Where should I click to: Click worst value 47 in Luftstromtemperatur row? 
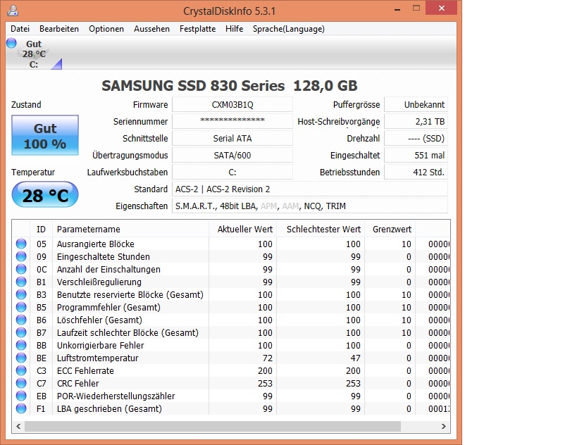tap(356, 358)
